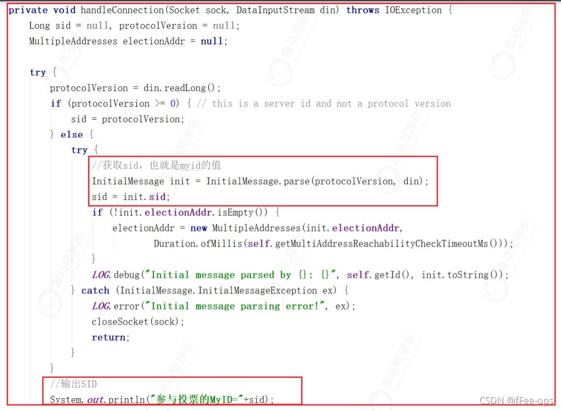Click the LOG.debug 'Initial message parsed by' line
Image resolution: width=561 pixels, height=411 pixels.
coord(300,275)
